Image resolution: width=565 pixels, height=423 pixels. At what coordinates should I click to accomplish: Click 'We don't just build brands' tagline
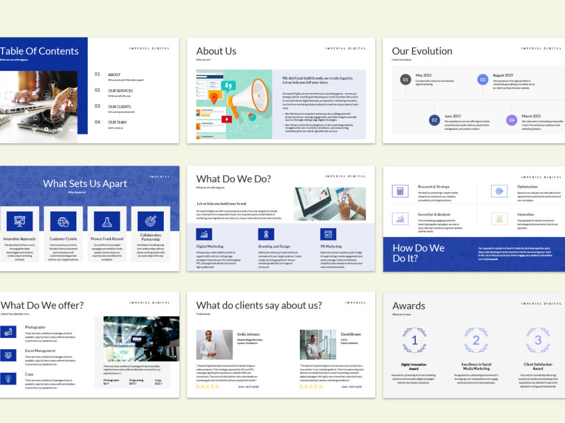point(318,80)
